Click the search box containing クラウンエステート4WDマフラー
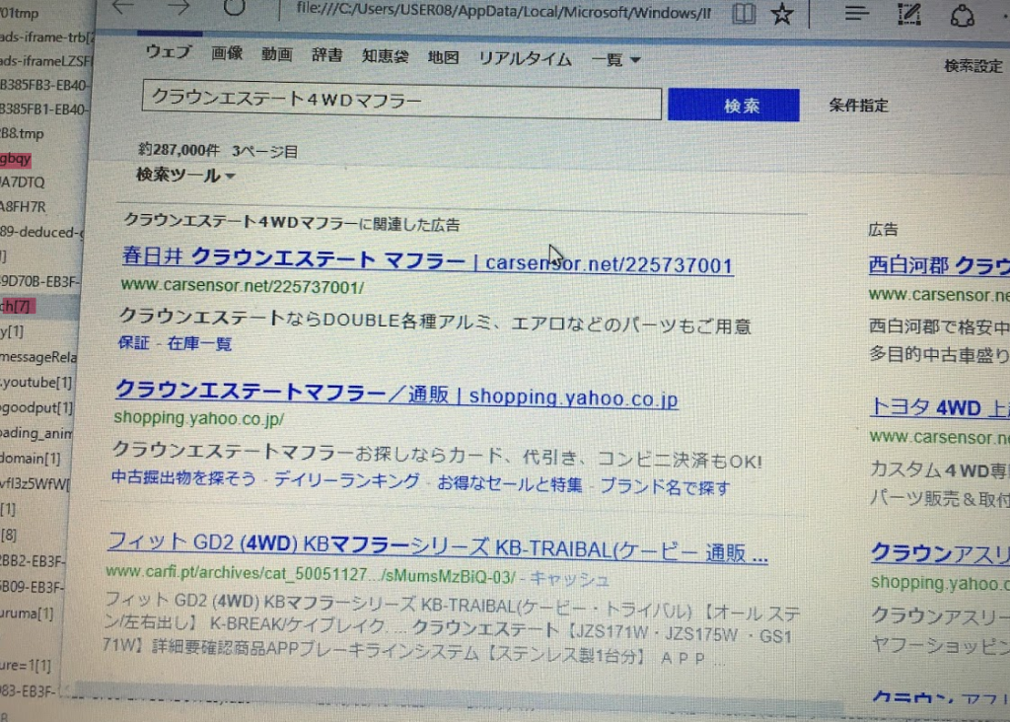1010x722 pixels. coord(402,100)
